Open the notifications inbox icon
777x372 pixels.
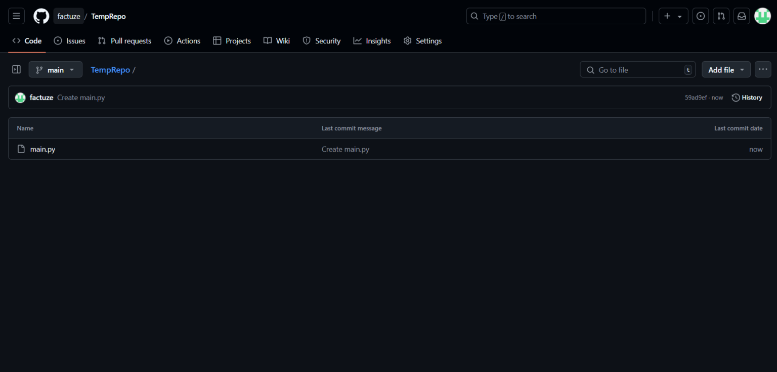(742, 16)
